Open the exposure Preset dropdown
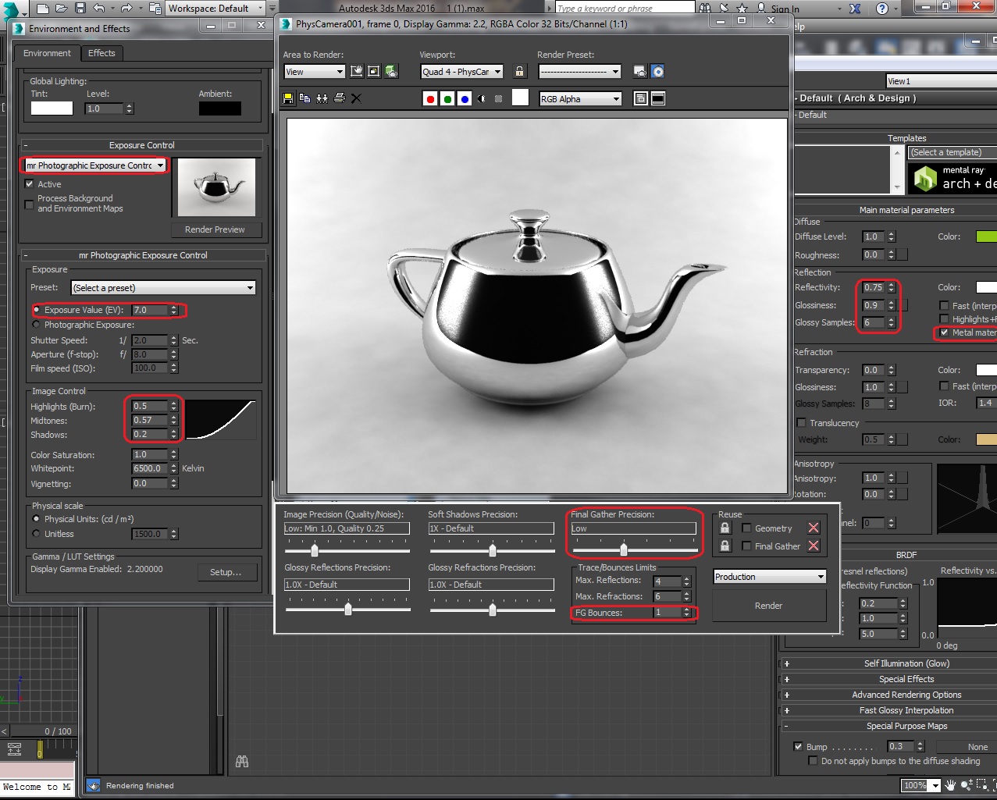The height and width of the screenshot is (800, 997). click(x=251, y=287)
